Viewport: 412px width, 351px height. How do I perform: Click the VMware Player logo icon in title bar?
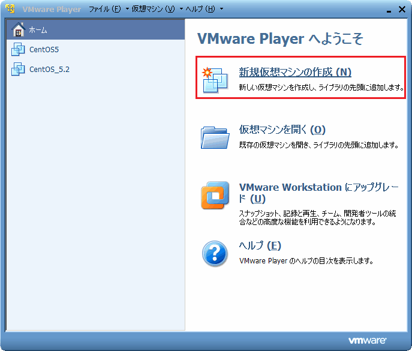pos(10,9)
